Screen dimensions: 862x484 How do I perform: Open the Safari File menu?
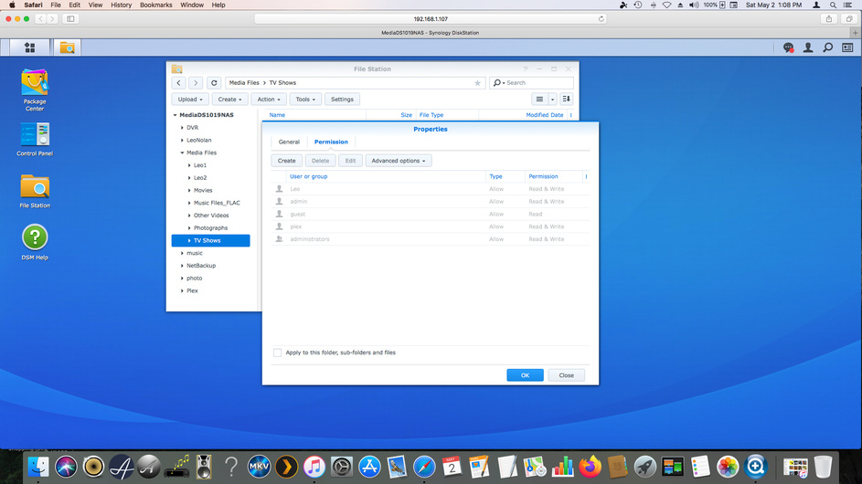pos(56,5)
